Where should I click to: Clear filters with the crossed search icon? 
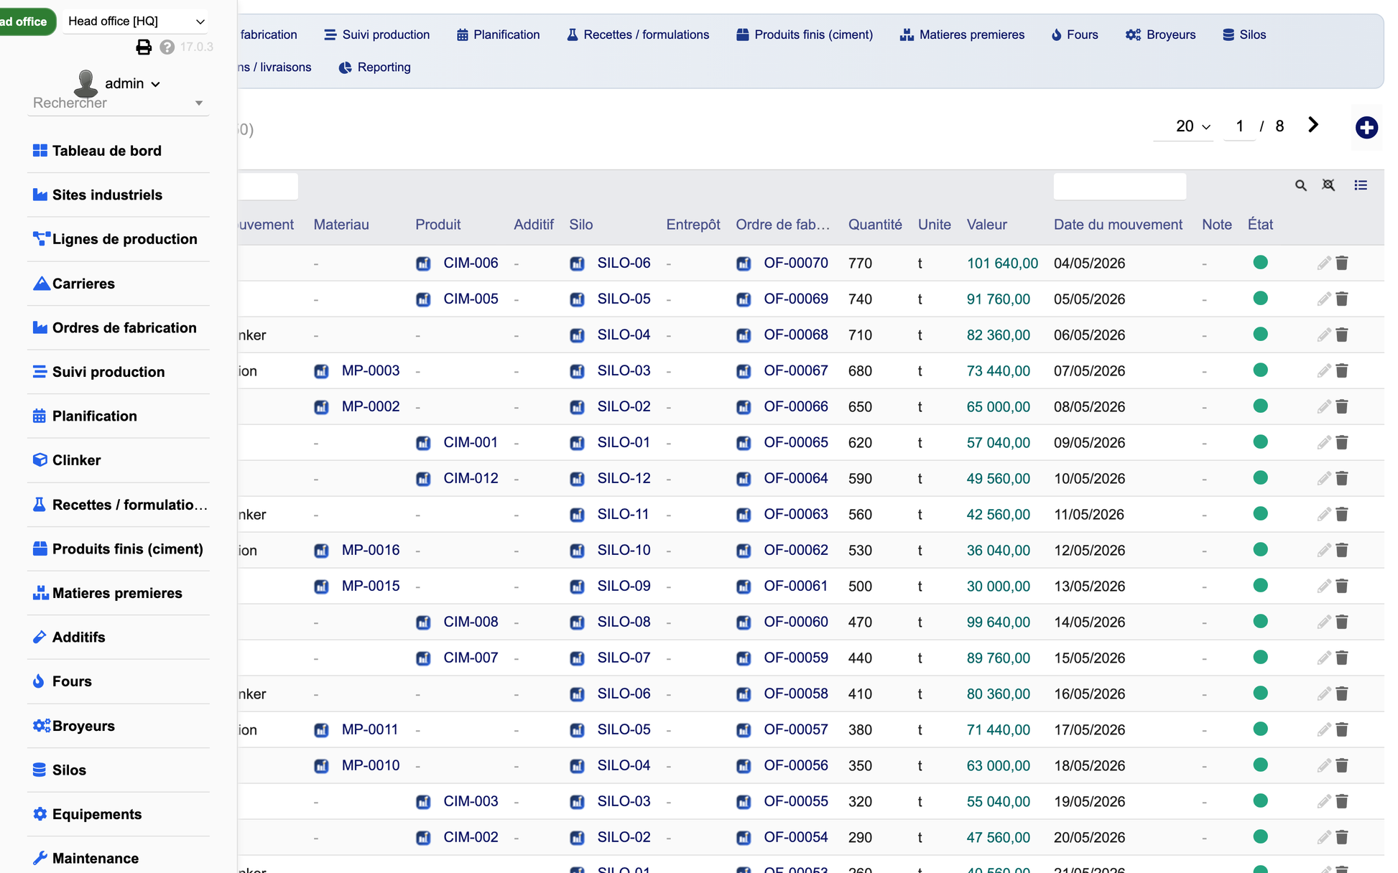(x=1328, y=185)
